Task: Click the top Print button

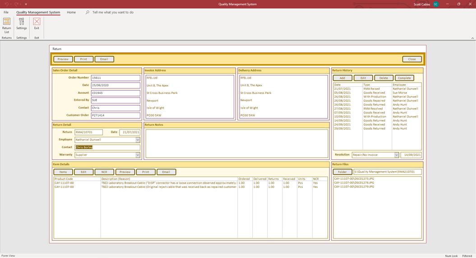Action: 83,59
